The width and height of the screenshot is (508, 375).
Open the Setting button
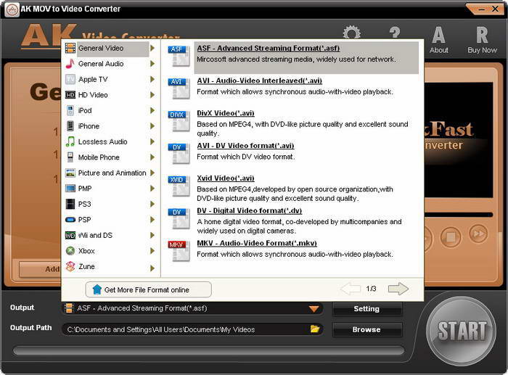click(x=366, y=309)
